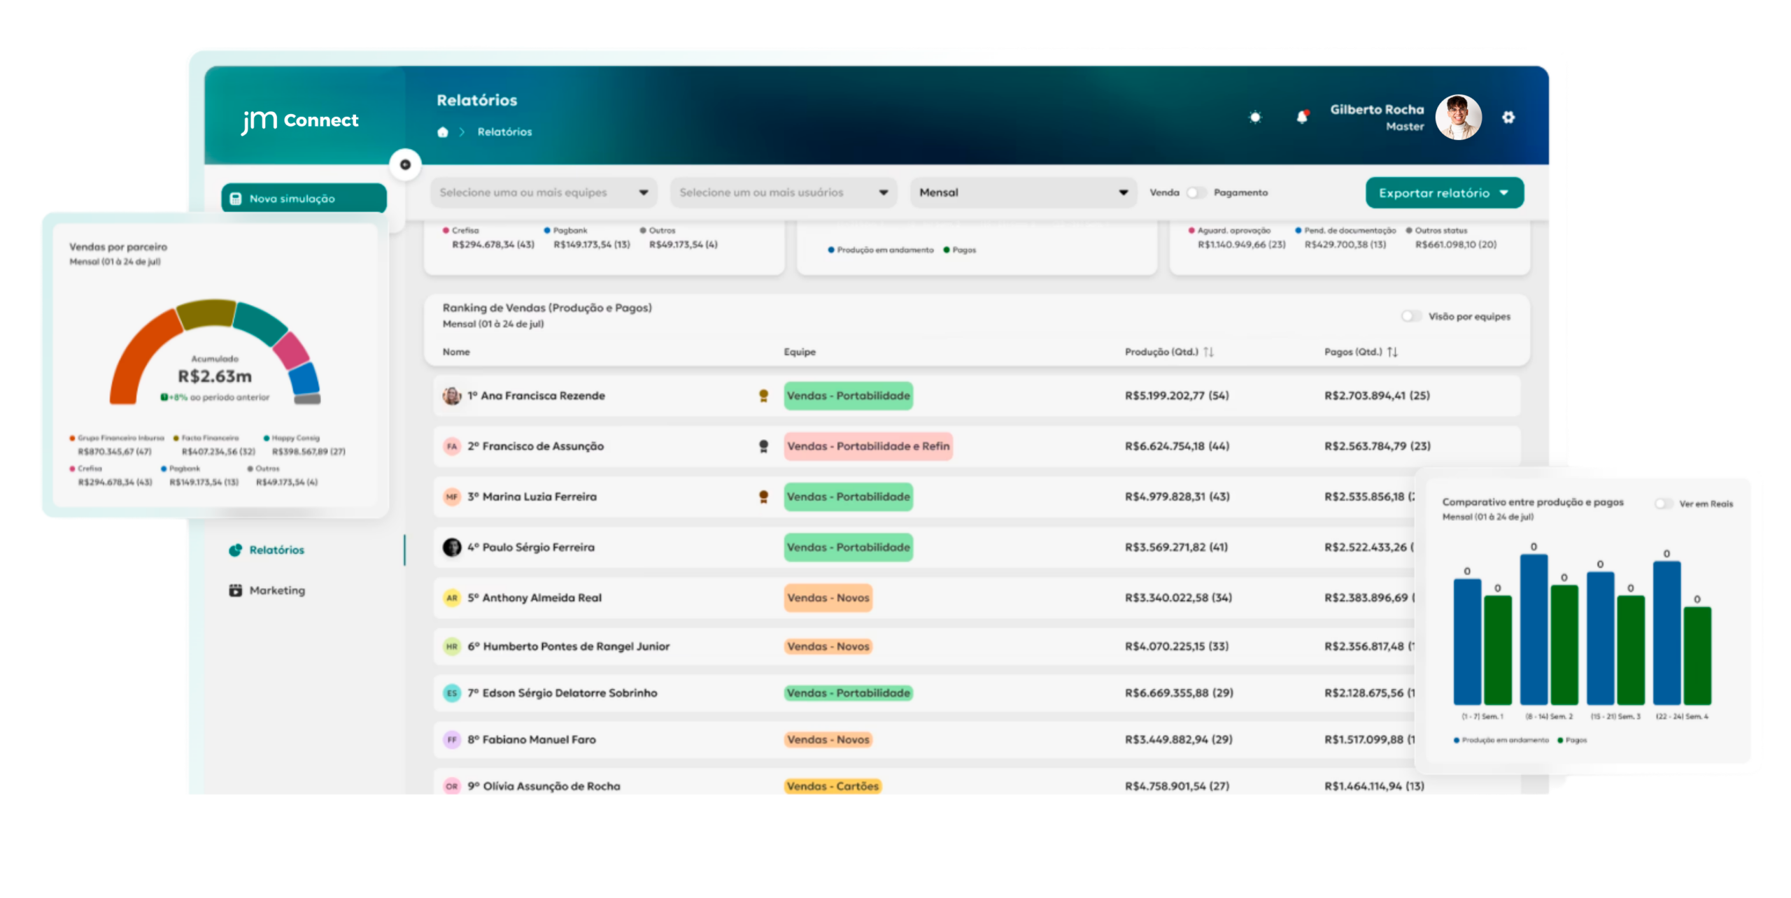Image resolution: width=1791 pixels, height=898 pixels.
Task: Click the blue segment of the gauge chart
Action: [x=304, y=378]
